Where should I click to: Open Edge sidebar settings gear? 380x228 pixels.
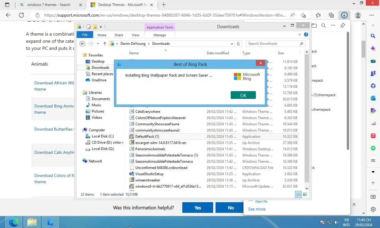(373, 209)
